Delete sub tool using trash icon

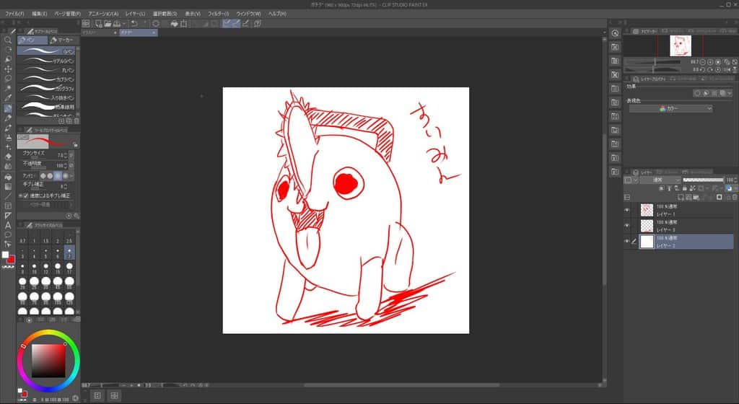76,121
